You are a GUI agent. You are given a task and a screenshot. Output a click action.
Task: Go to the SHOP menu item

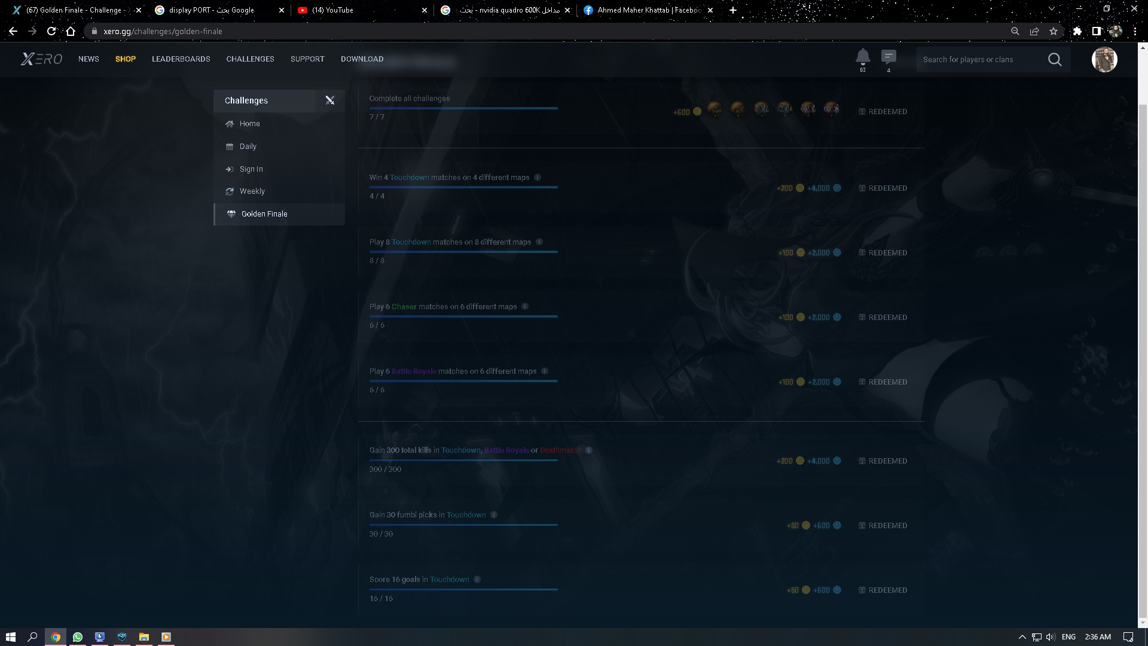pyautogui.click(x=126, y=59)
